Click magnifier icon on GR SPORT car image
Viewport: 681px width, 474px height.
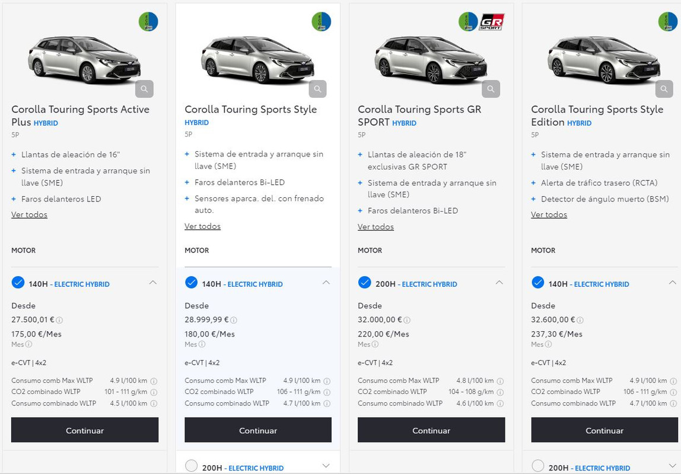491,89
